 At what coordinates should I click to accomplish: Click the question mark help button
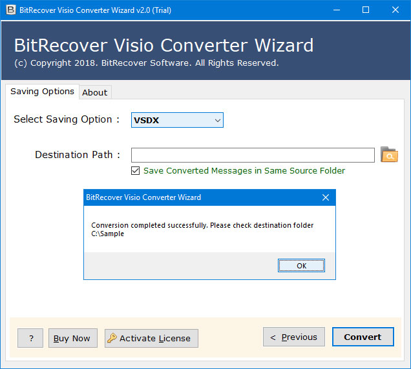pyautogui.click(x=30, y=338)
